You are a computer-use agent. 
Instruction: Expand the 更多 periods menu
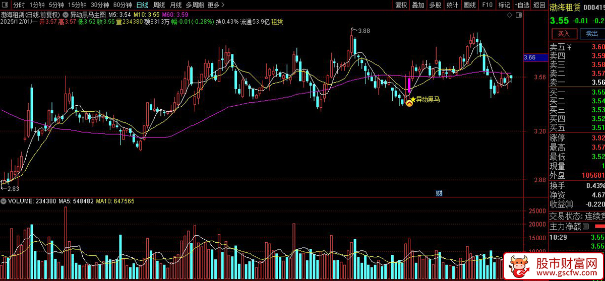(x=216, y=5)
